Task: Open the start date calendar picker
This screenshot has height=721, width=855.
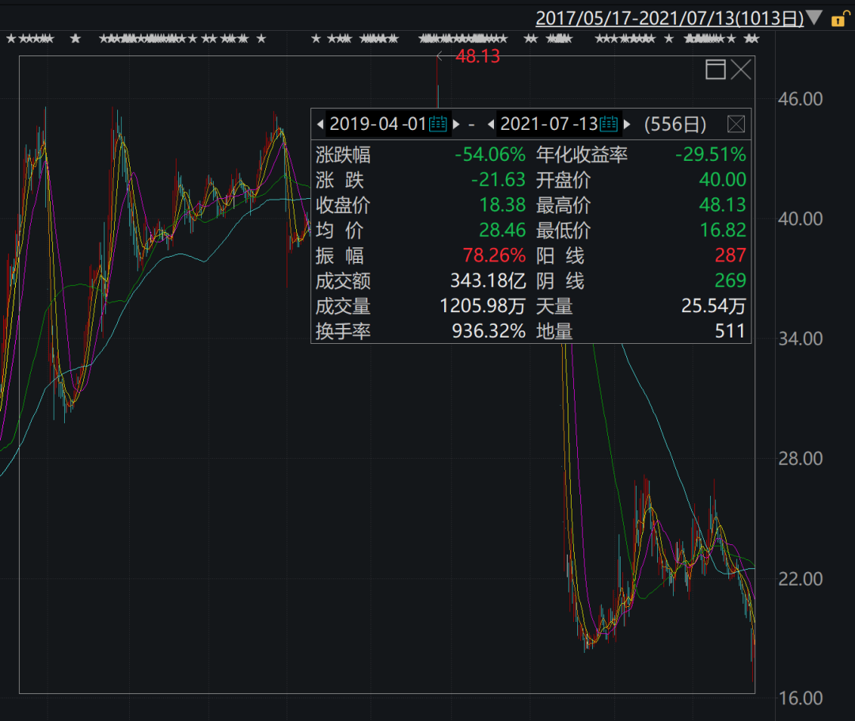Action: [x=439, y=124]
